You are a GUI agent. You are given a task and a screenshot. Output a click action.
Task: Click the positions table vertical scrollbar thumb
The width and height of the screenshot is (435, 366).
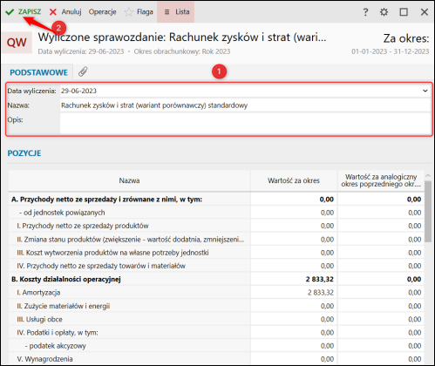coord(428,211)
